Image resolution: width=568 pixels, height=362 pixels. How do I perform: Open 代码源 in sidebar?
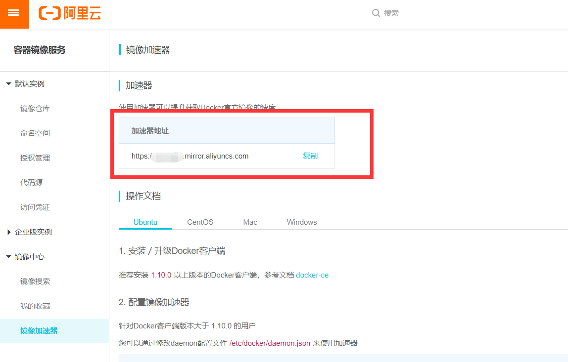[x=32, y=183]
